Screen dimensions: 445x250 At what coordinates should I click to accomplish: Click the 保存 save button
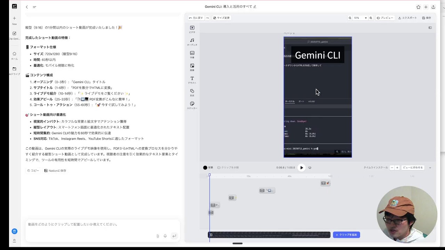427,18
